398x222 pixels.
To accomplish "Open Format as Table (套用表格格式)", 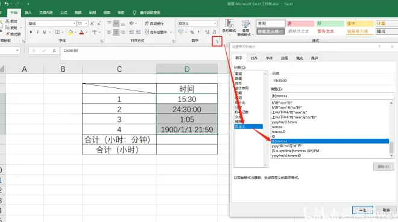I will [245, 28].
